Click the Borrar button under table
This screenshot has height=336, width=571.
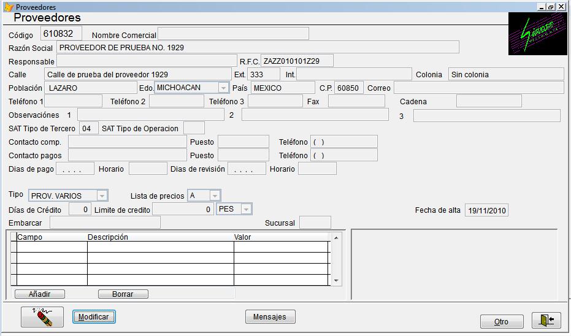point(123,294)
